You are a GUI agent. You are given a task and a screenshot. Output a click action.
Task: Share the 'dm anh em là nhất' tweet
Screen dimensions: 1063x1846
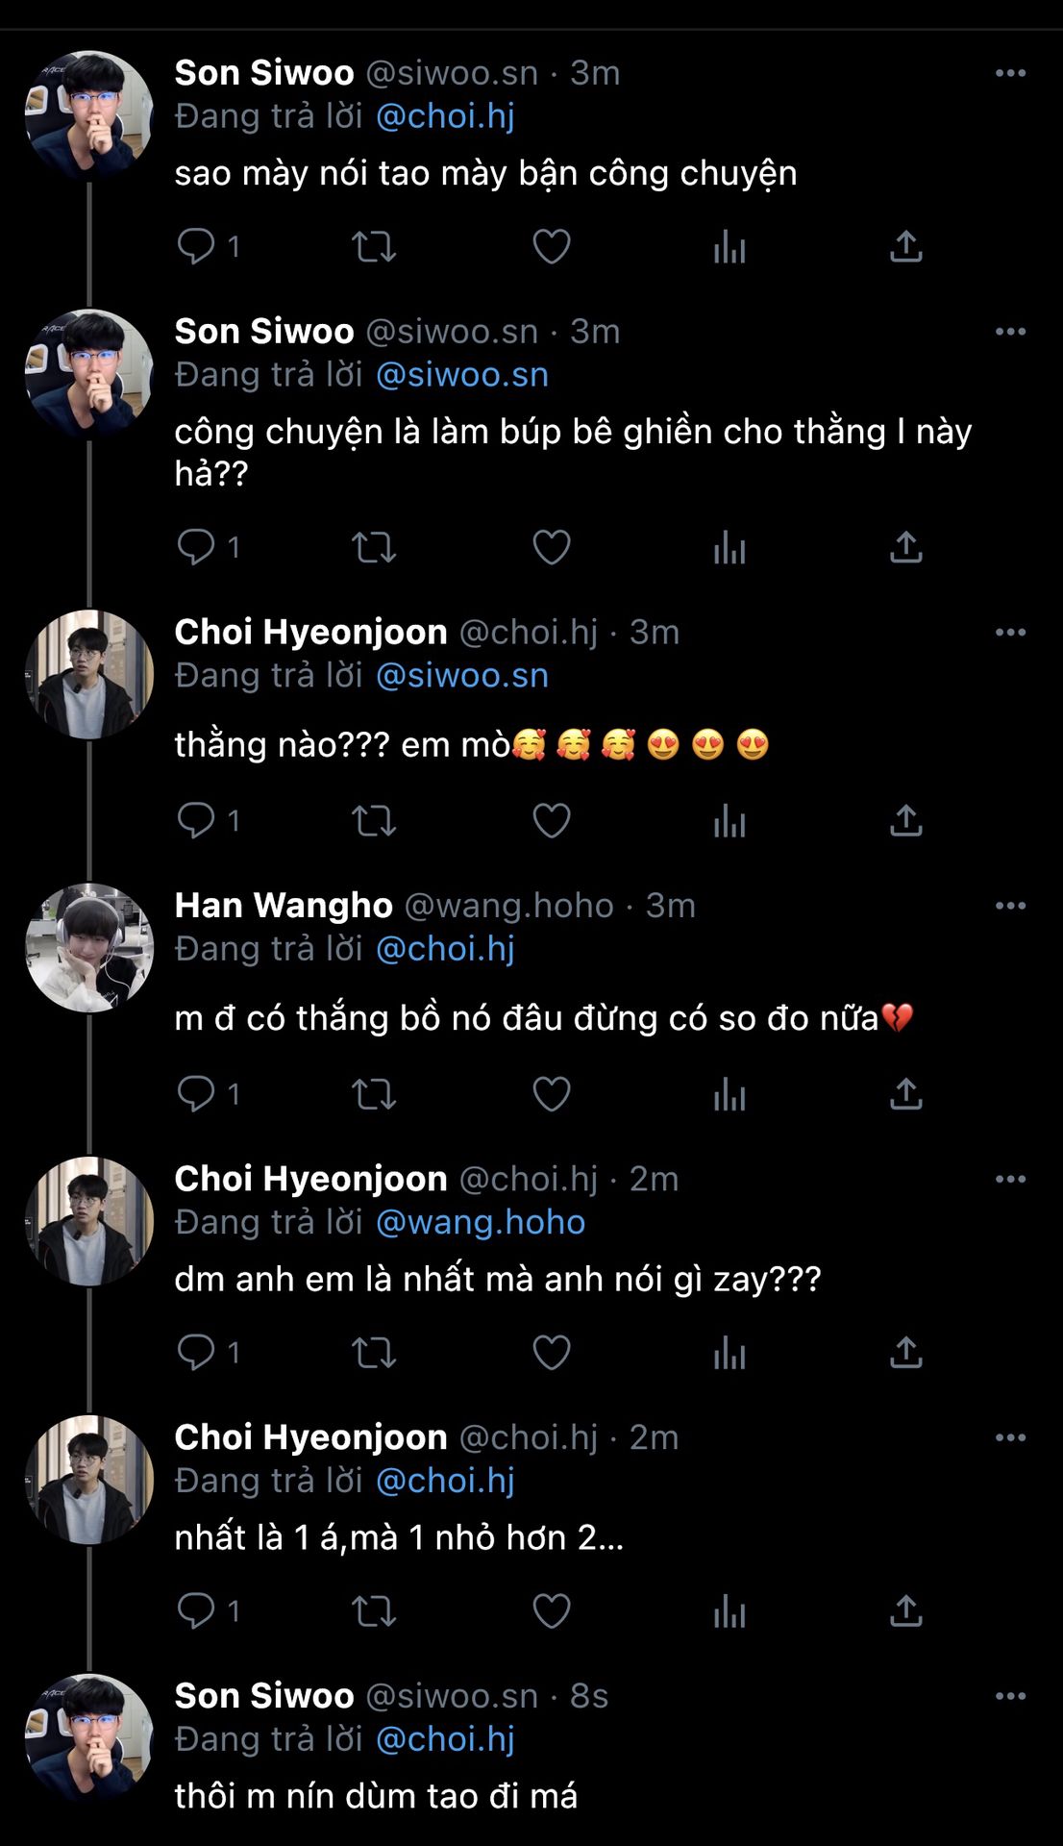[x=905, y=1352]
